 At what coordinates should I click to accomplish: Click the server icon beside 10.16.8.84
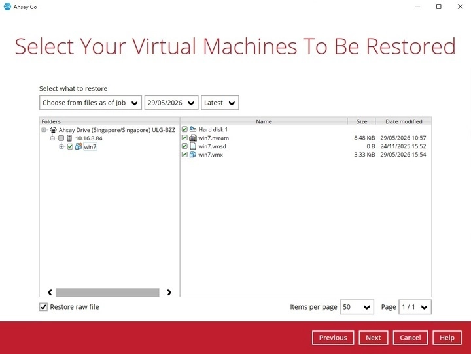(x=69, y=138)
